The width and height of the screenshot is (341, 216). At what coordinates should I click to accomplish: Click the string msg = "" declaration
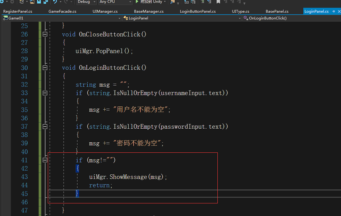coord(102,84)
